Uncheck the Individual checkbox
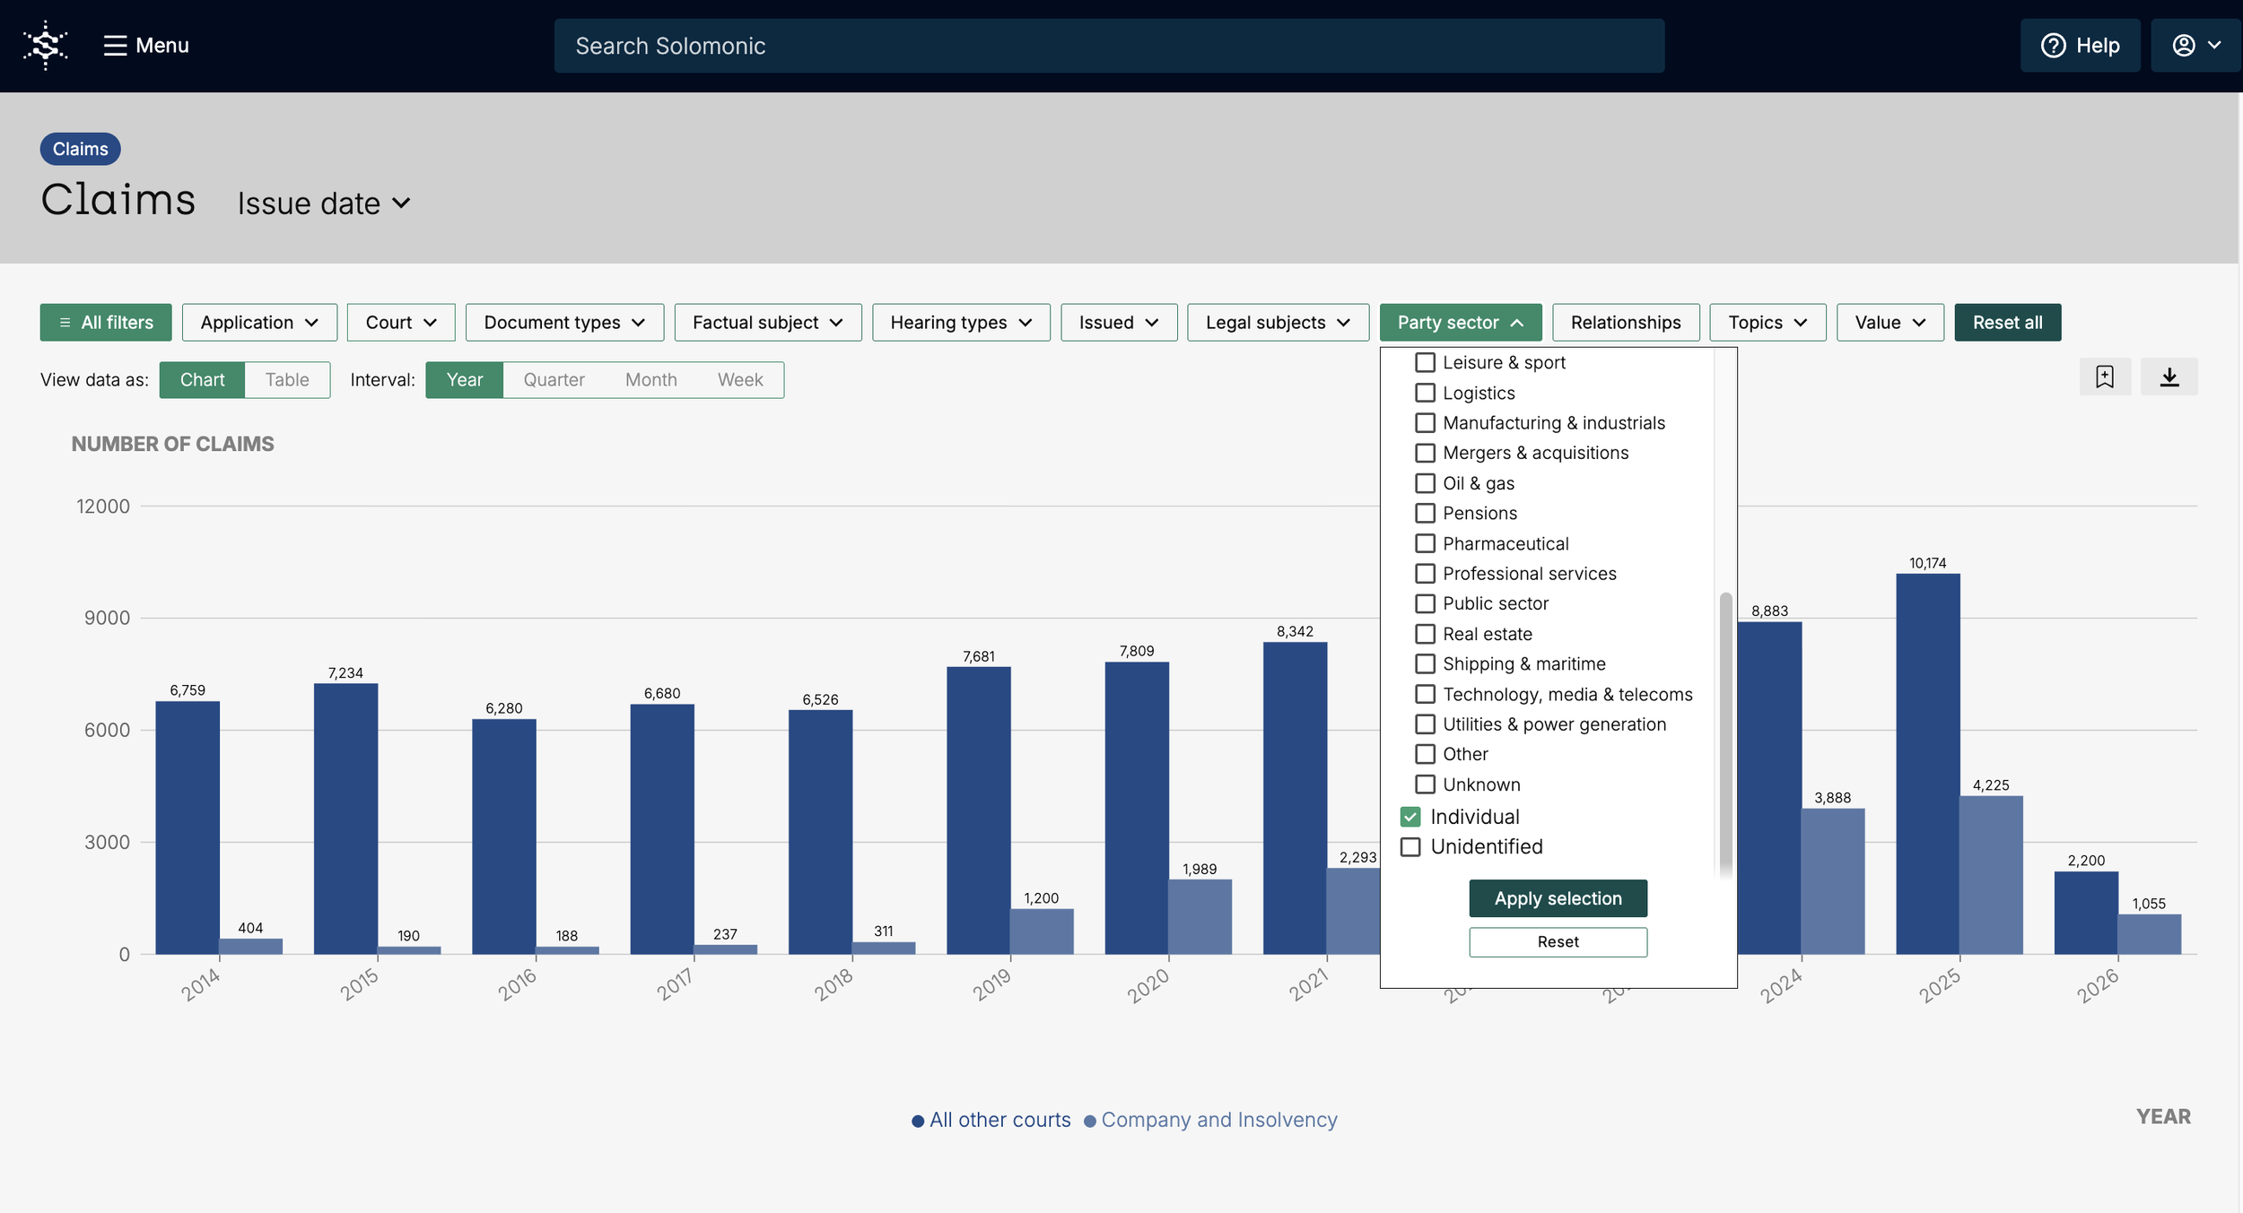This screenshot has width=2243, height=1213. pyautogui.click(x=1410, y=817)
